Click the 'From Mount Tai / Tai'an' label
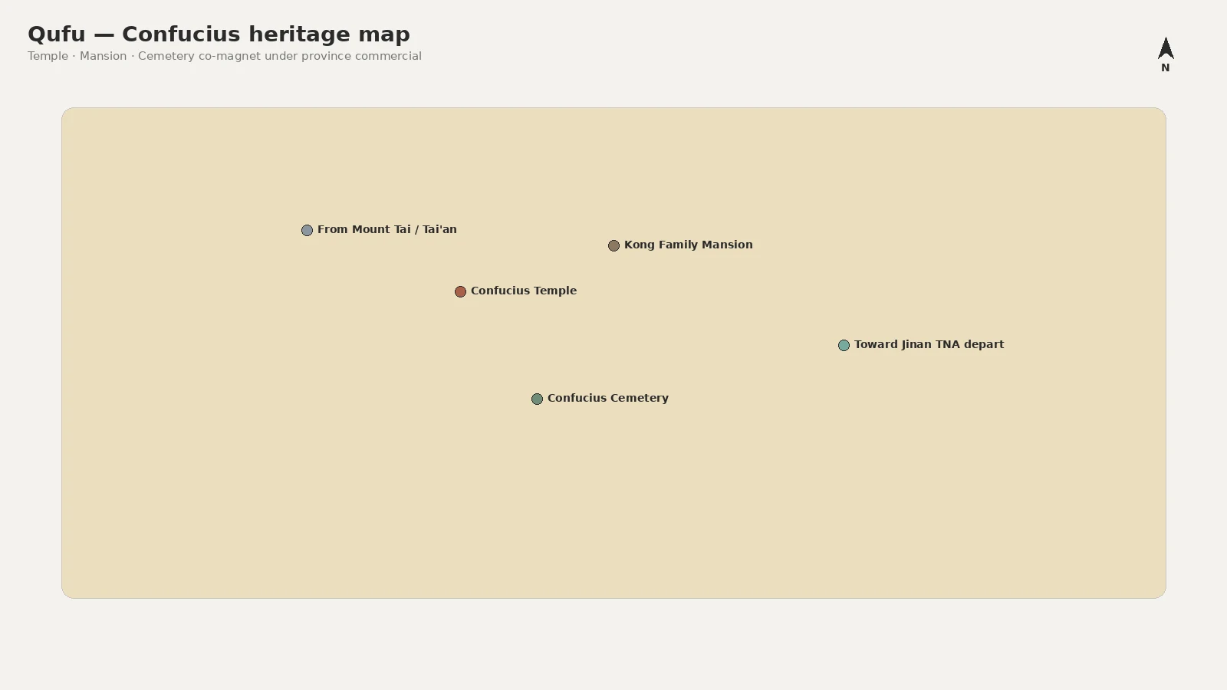This screenshot has width=1227, height=690. 387,229
